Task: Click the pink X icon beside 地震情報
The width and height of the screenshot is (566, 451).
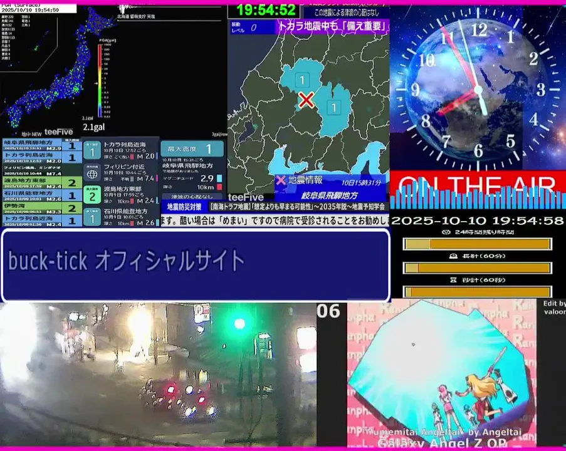Action: pos(281,180)
